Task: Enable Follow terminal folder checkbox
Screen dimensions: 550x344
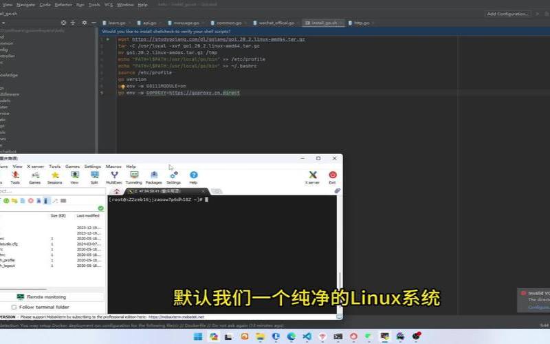Action: pyautogui.click(x=14, y=307)
